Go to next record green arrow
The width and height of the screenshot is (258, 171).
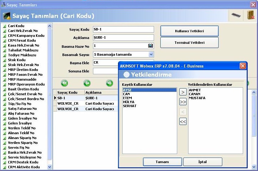[109, 83]
